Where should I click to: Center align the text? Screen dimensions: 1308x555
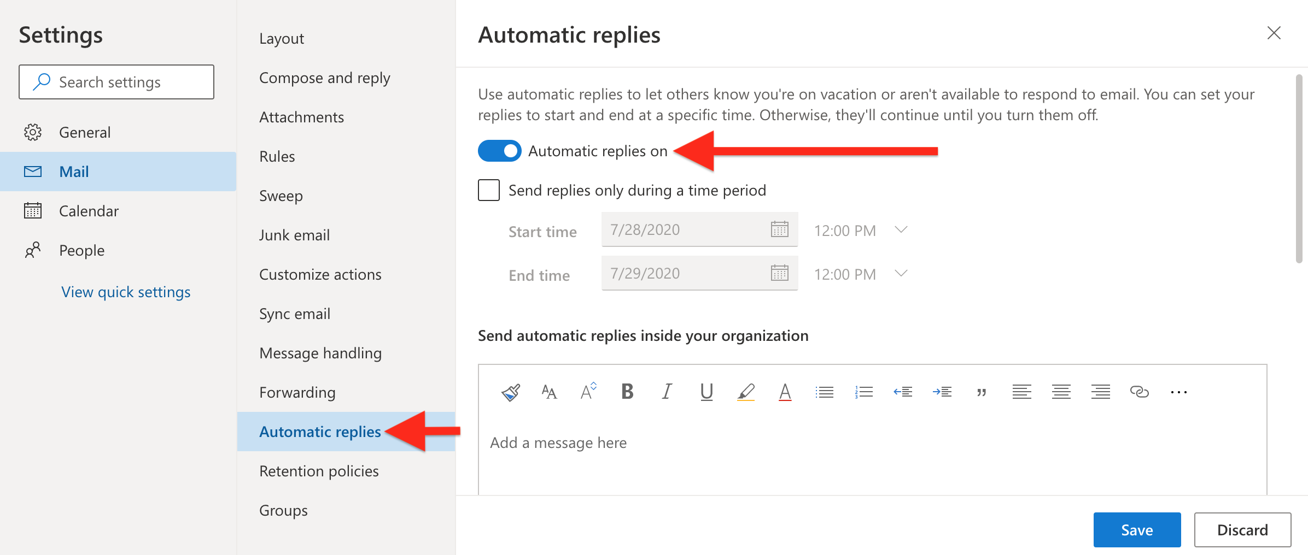(x=1061, y=392)
